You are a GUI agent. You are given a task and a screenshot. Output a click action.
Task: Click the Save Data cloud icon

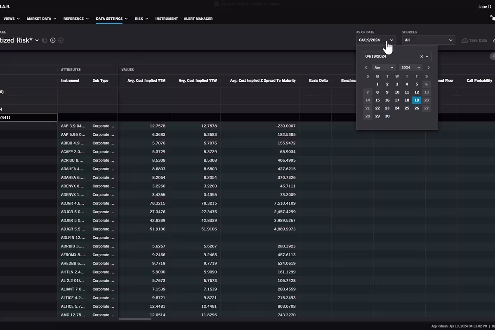(464, 40)
